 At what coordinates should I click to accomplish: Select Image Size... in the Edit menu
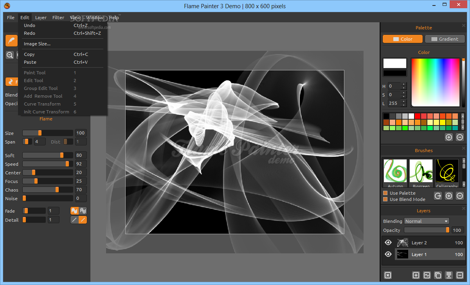coord(63,44)
